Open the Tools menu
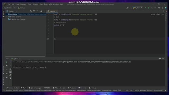The height and width of the screenshot is (95, 169). point(46,4)
